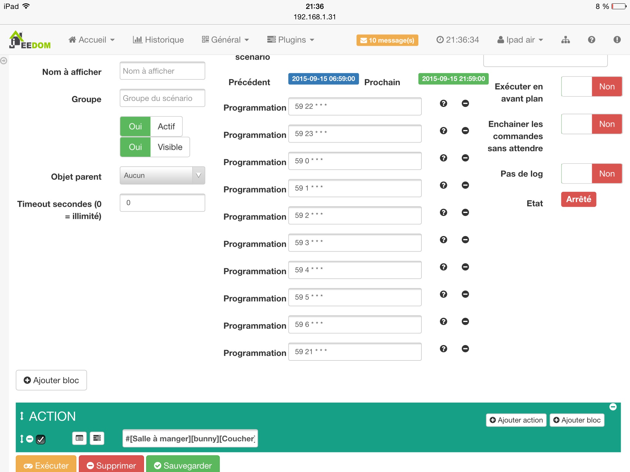
Task: Open the Objet parent dropdown
Action: coord(162,175)
